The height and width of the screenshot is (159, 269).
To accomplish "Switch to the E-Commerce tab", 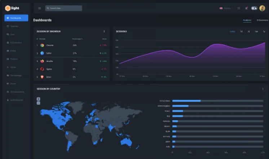I will 263,20.
